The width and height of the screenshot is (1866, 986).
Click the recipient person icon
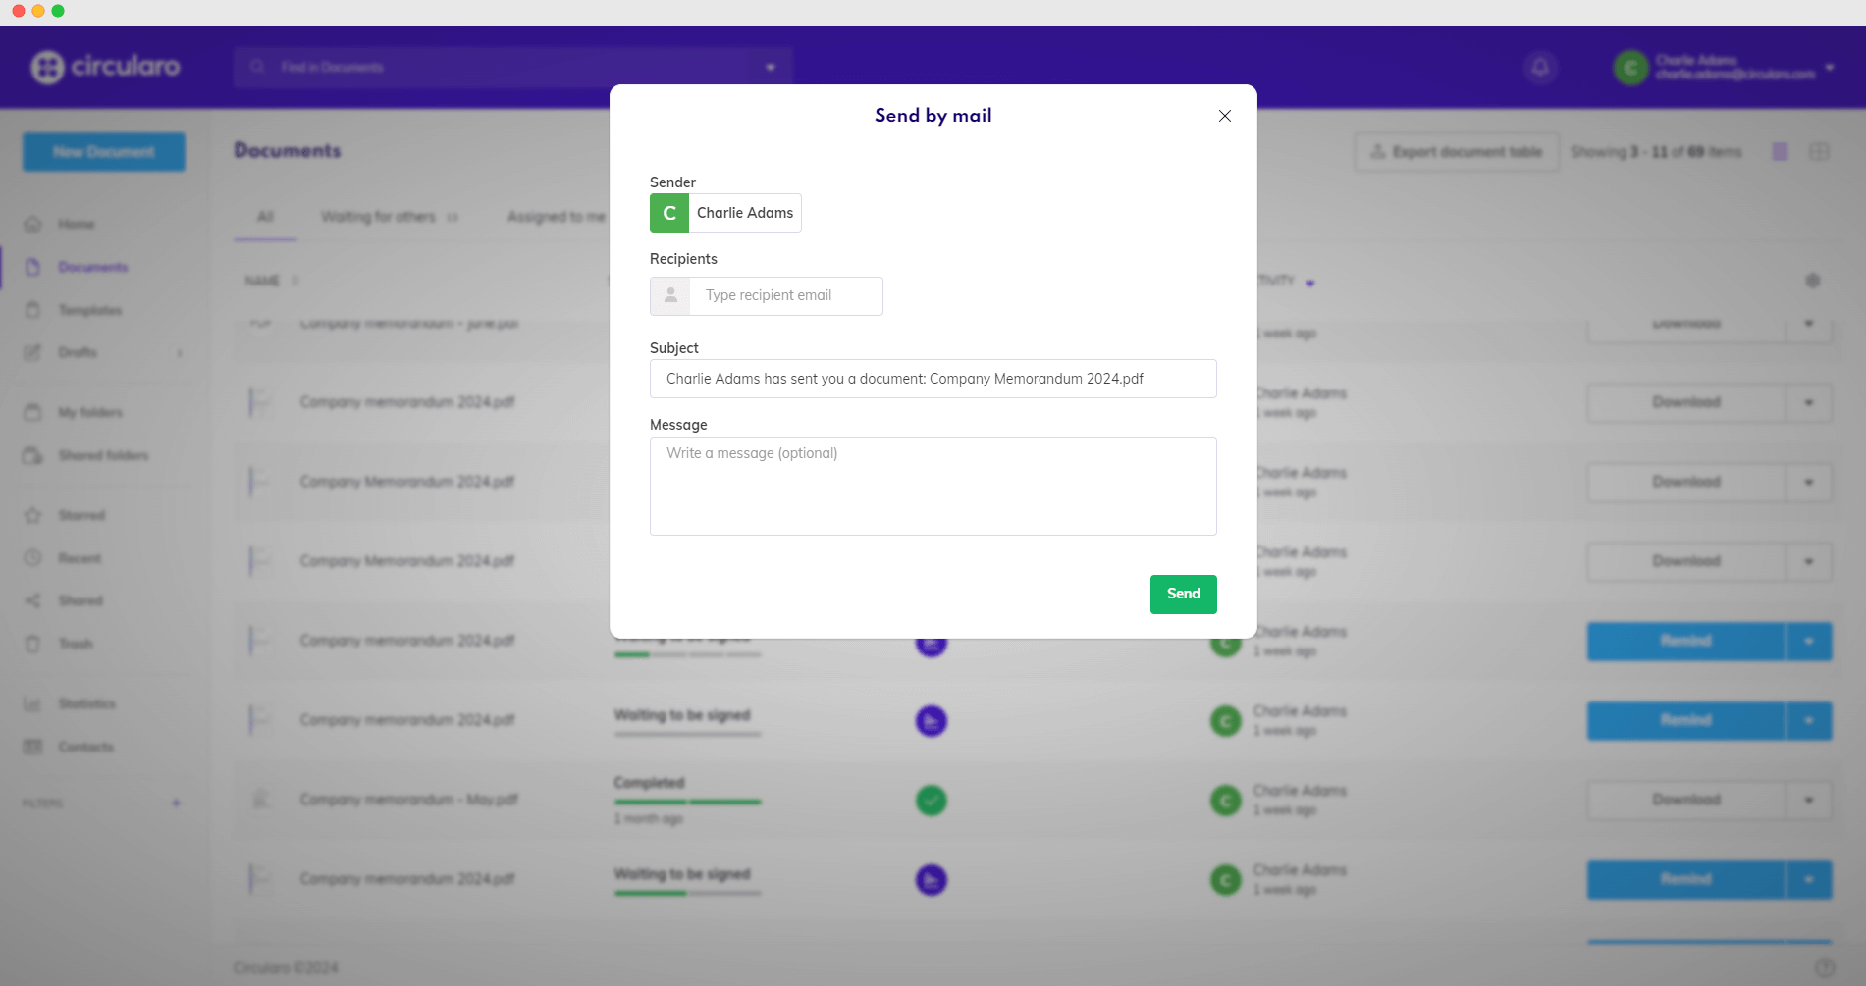coord(670,295)
